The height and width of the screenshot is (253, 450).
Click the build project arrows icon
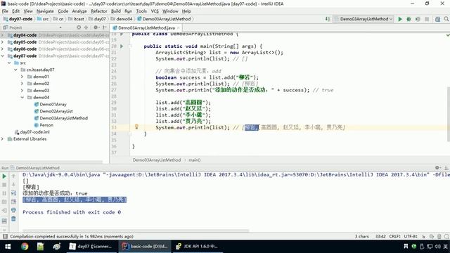click(x=328, y=19)
